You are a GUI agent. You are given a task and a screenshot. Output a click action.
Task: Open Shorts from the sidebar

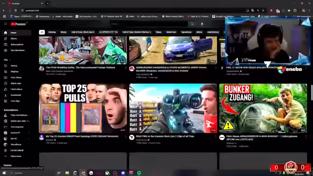point(16,39)
